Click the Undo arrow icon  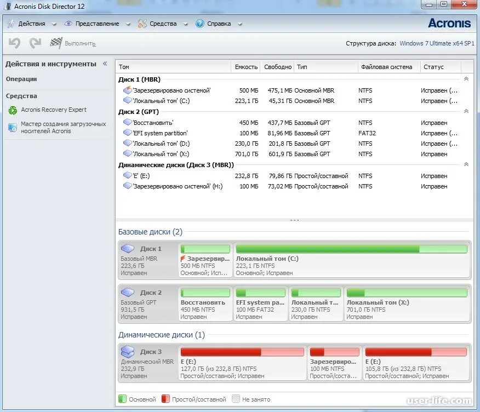pyautogui.click(x=14, y=43)
